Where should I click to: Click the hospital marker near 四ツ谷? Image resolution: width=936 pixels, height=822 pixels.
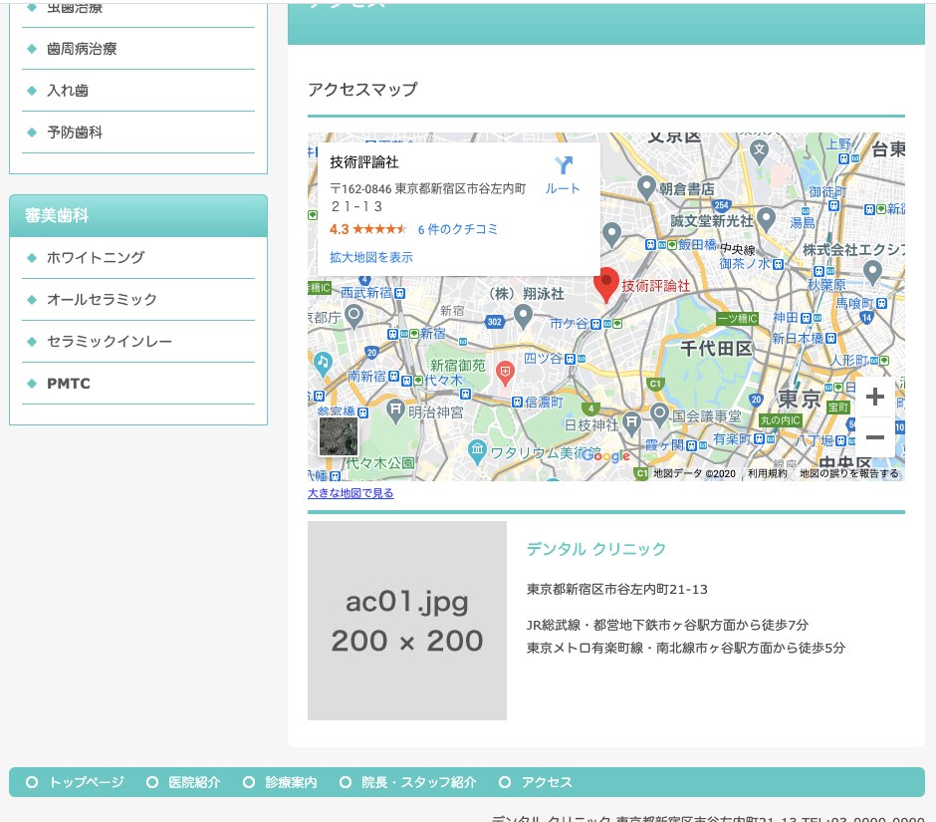point(505,374)
